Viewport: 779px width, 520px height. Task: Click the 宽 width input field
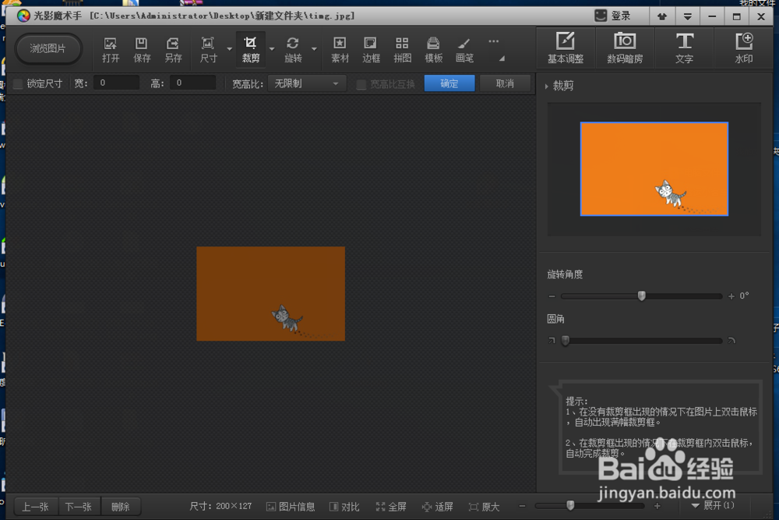[x=116, y=83]
